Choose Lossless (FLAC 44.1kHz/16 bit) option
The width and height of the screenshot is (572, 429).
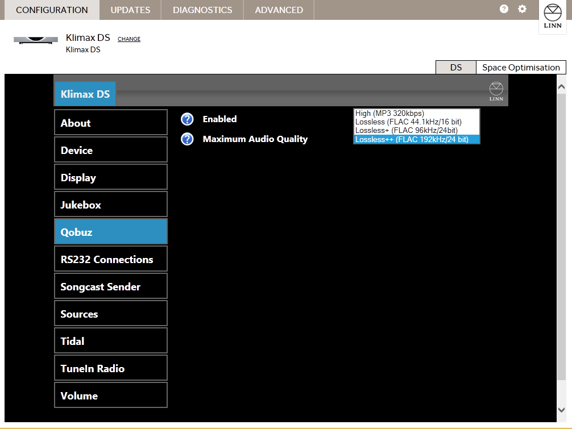(417, 122)
